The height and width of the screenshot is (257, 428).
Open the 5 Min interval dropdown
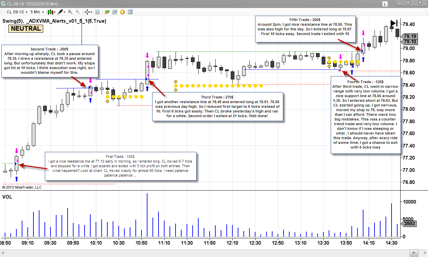pyautogui.click(x=37, y=12)
